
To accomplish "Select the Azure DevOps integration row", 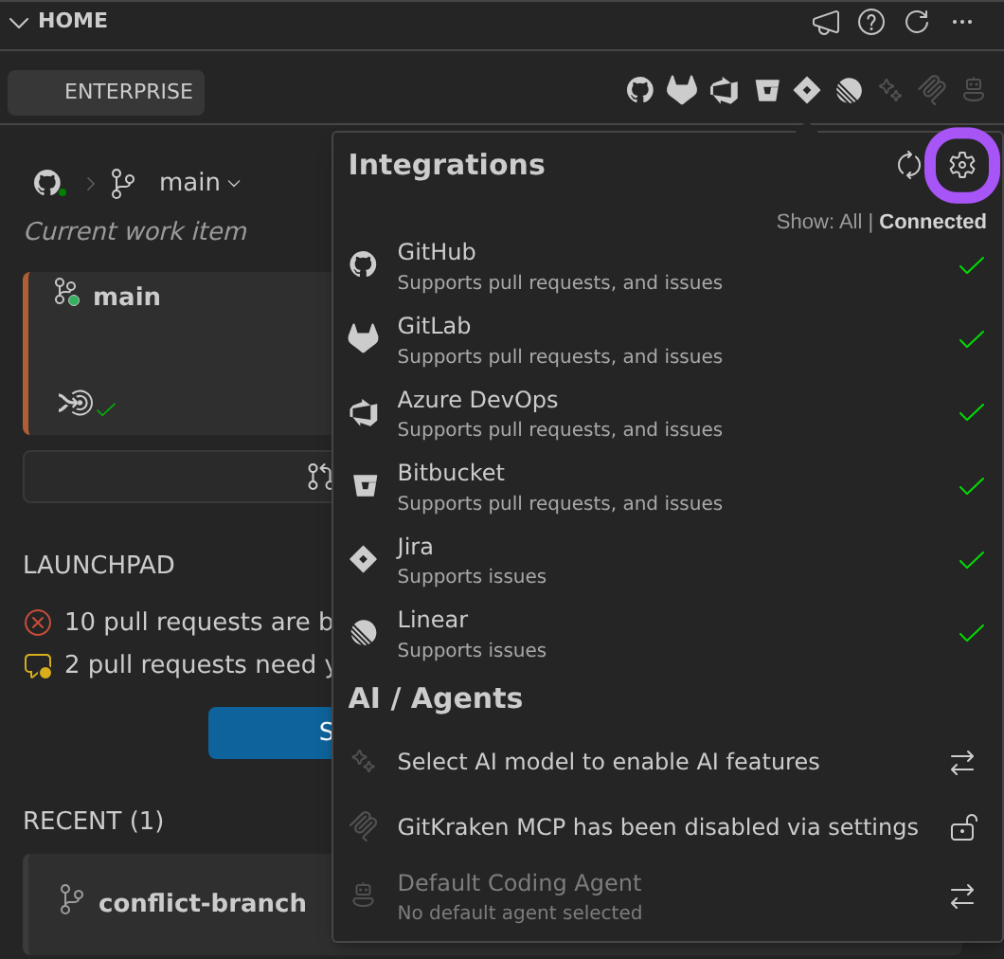I will click(667, 414).
